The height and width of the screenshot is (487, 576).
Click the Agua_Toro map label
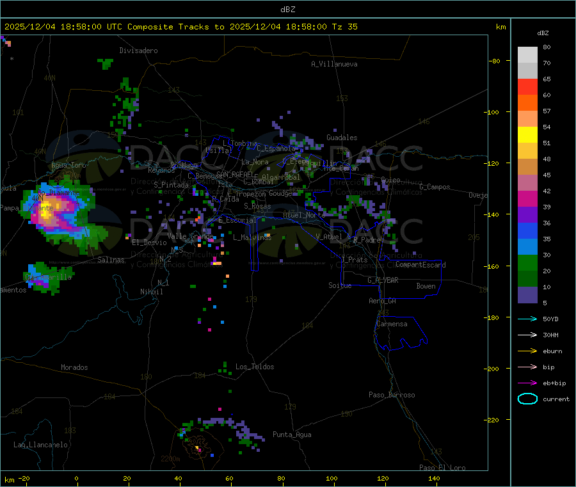68,165
